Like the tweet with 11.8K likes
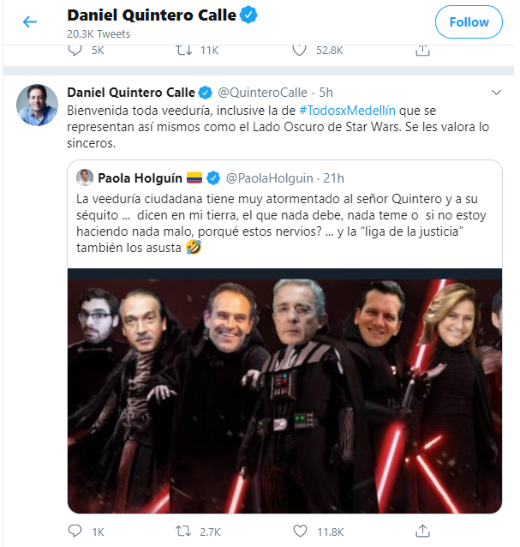Screen dimensions: 520x547 pos(299,532)
